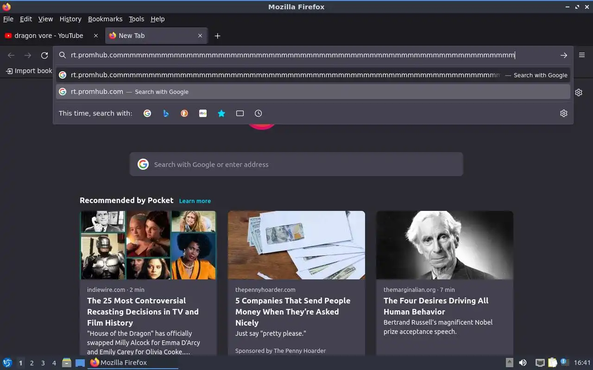Click Import bookmarks toolbar button

[x=29, y=71]
